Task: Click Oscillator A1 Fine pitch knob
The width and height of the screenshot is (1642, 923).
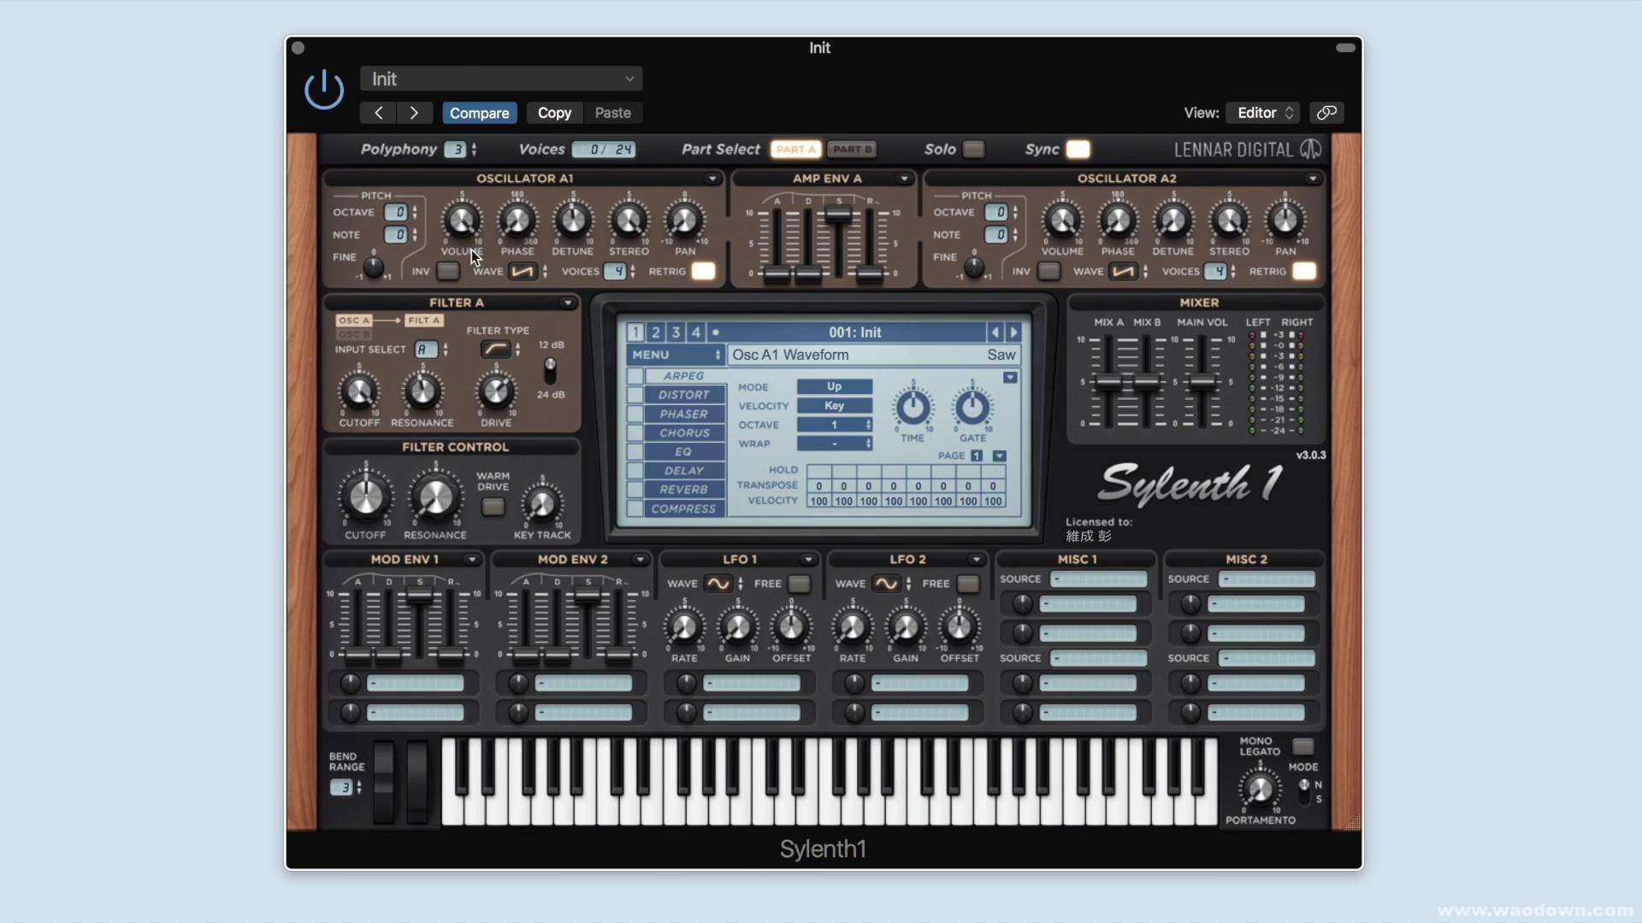Action: point(373,267)
